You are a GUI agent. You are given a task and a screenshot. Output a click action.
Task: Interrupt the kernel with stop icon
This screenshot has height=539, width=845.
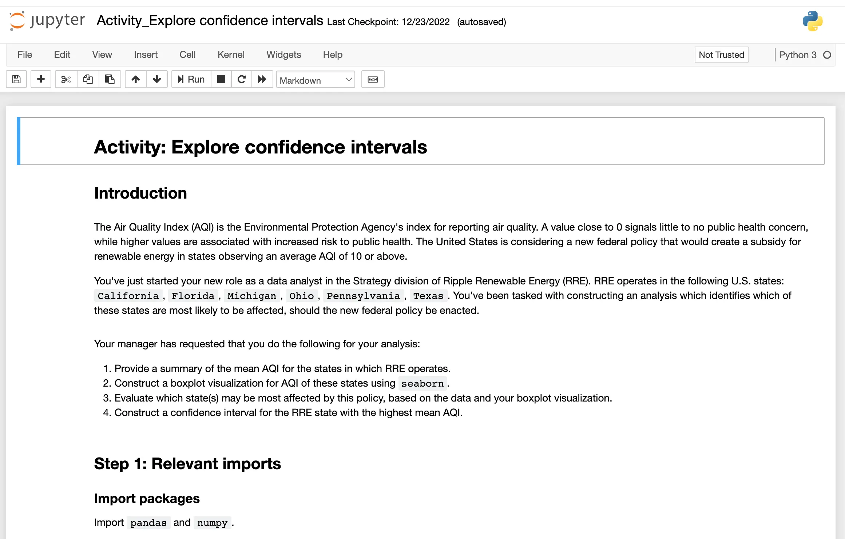[221, 79]
